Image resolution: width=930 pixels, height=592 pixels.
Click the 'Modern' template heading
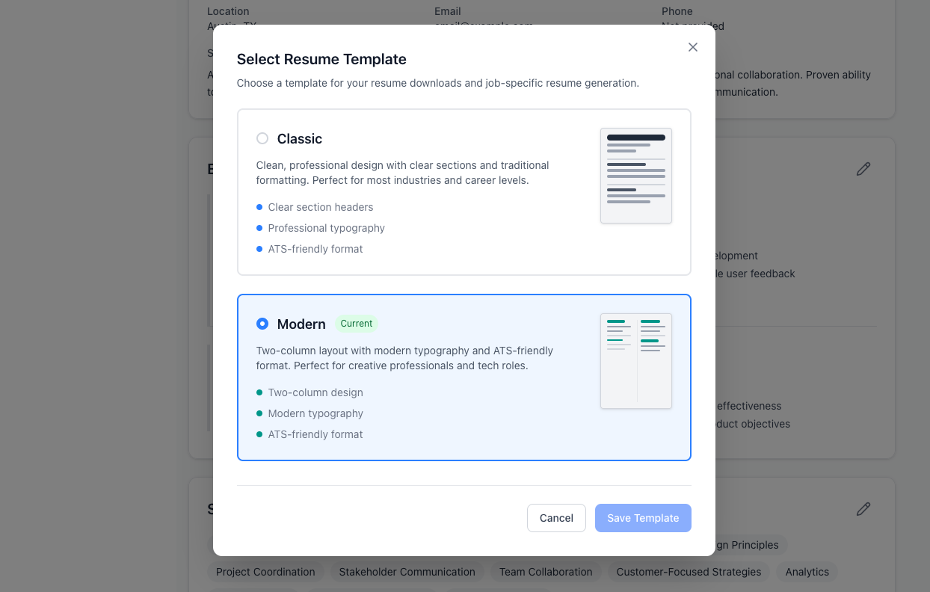[x=301, y=324]
